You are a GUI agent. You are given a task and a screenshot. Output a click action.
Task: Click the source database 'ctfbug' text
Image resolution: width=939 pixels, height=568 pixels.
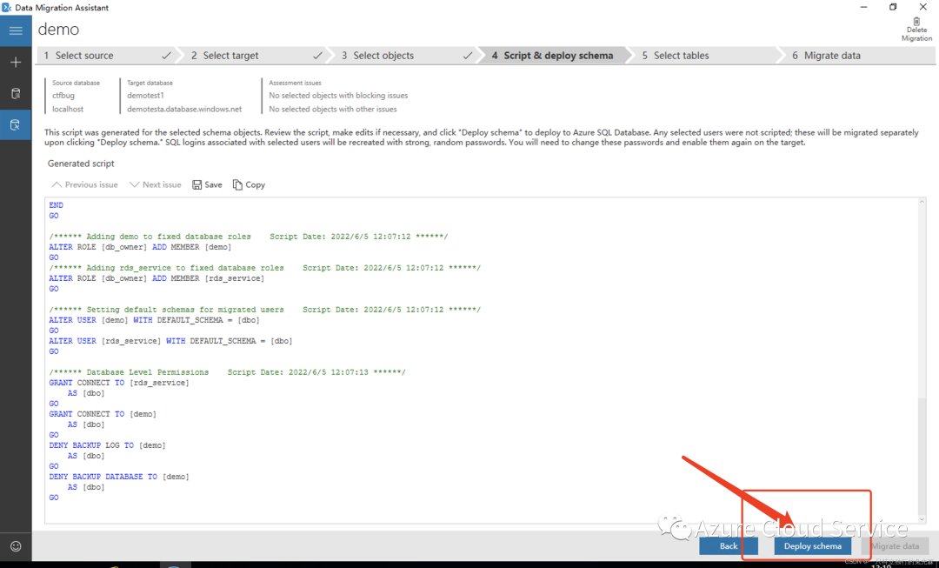tap(63, 96)
